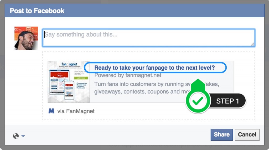
Task: Click the 'Turn fans into customers' description
Action: pyautogui.click(x=157, y=88)
